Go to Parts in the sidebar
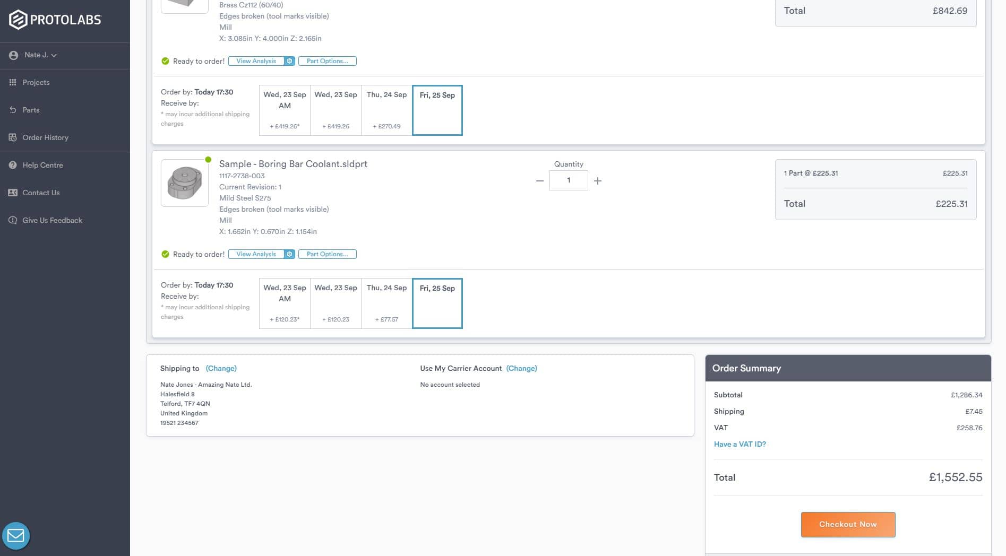The width and height of the screenshot is (1006, 556). pyautogui.click(x=31, y=110)
